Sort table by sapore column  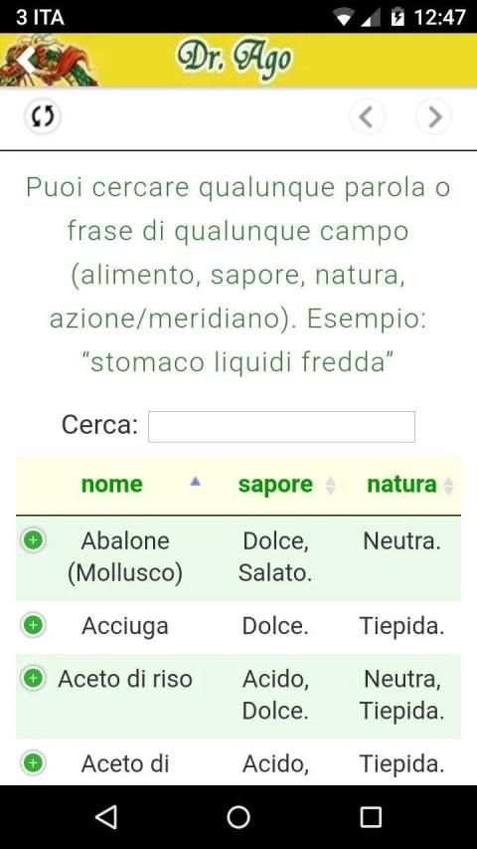(275, 484)
